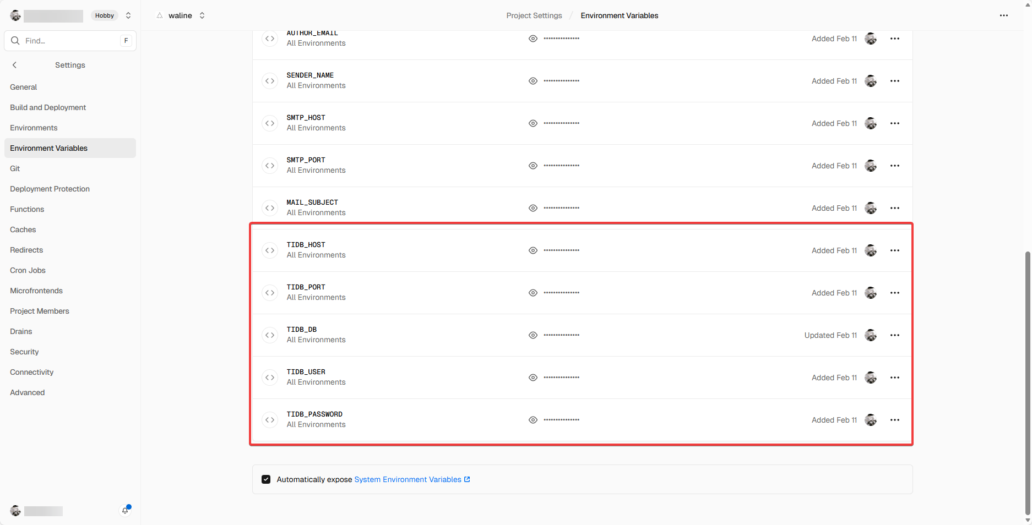1032x525 pixels.
Task: Open the three-dot menu for MAIL_SUBJECT
Action: tap(894, 208)
